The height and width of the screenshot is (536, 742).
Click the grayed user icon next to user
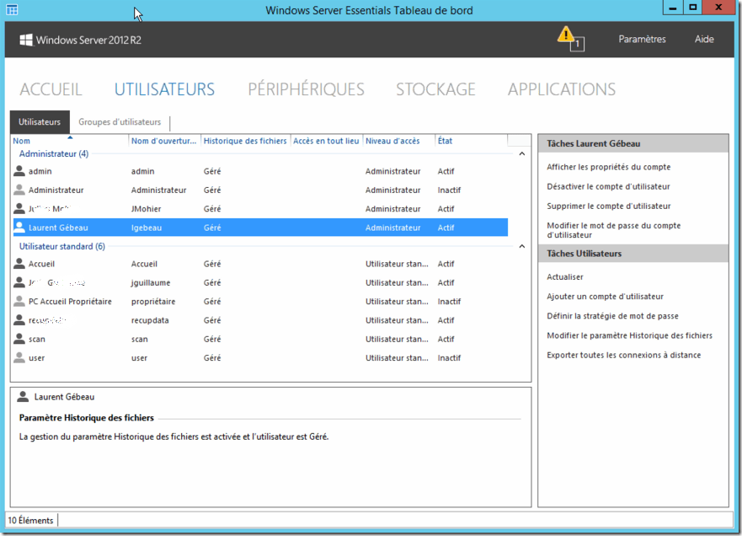[18, 357]
